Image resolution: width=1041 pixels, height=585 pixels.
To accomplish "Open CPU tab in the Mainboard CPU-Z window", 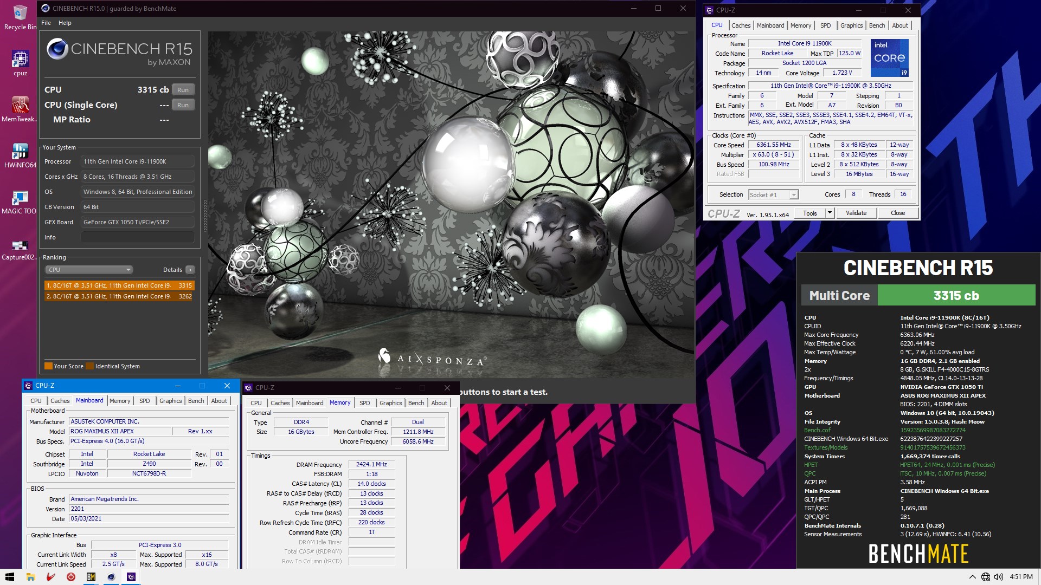I will tap(36, 401).
